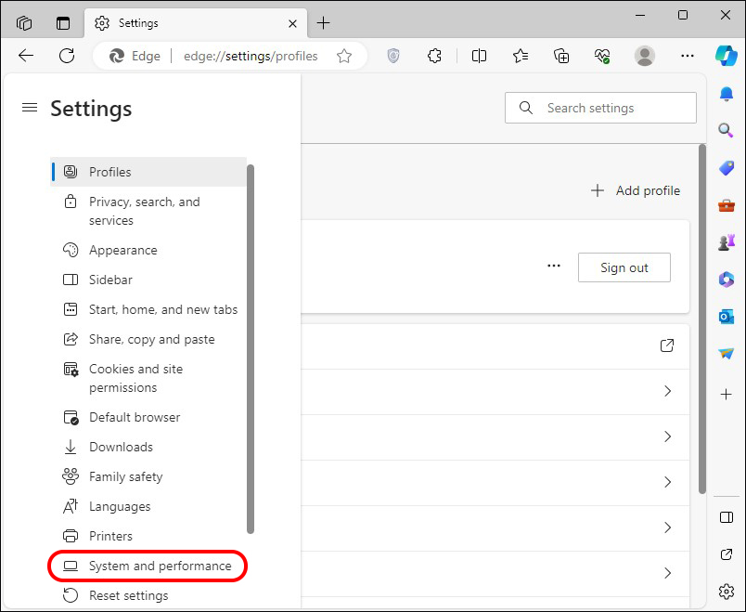The image size is (746, 612).
Task: Open the Notifications bell in sidebar
Action: tap(726, 94)
